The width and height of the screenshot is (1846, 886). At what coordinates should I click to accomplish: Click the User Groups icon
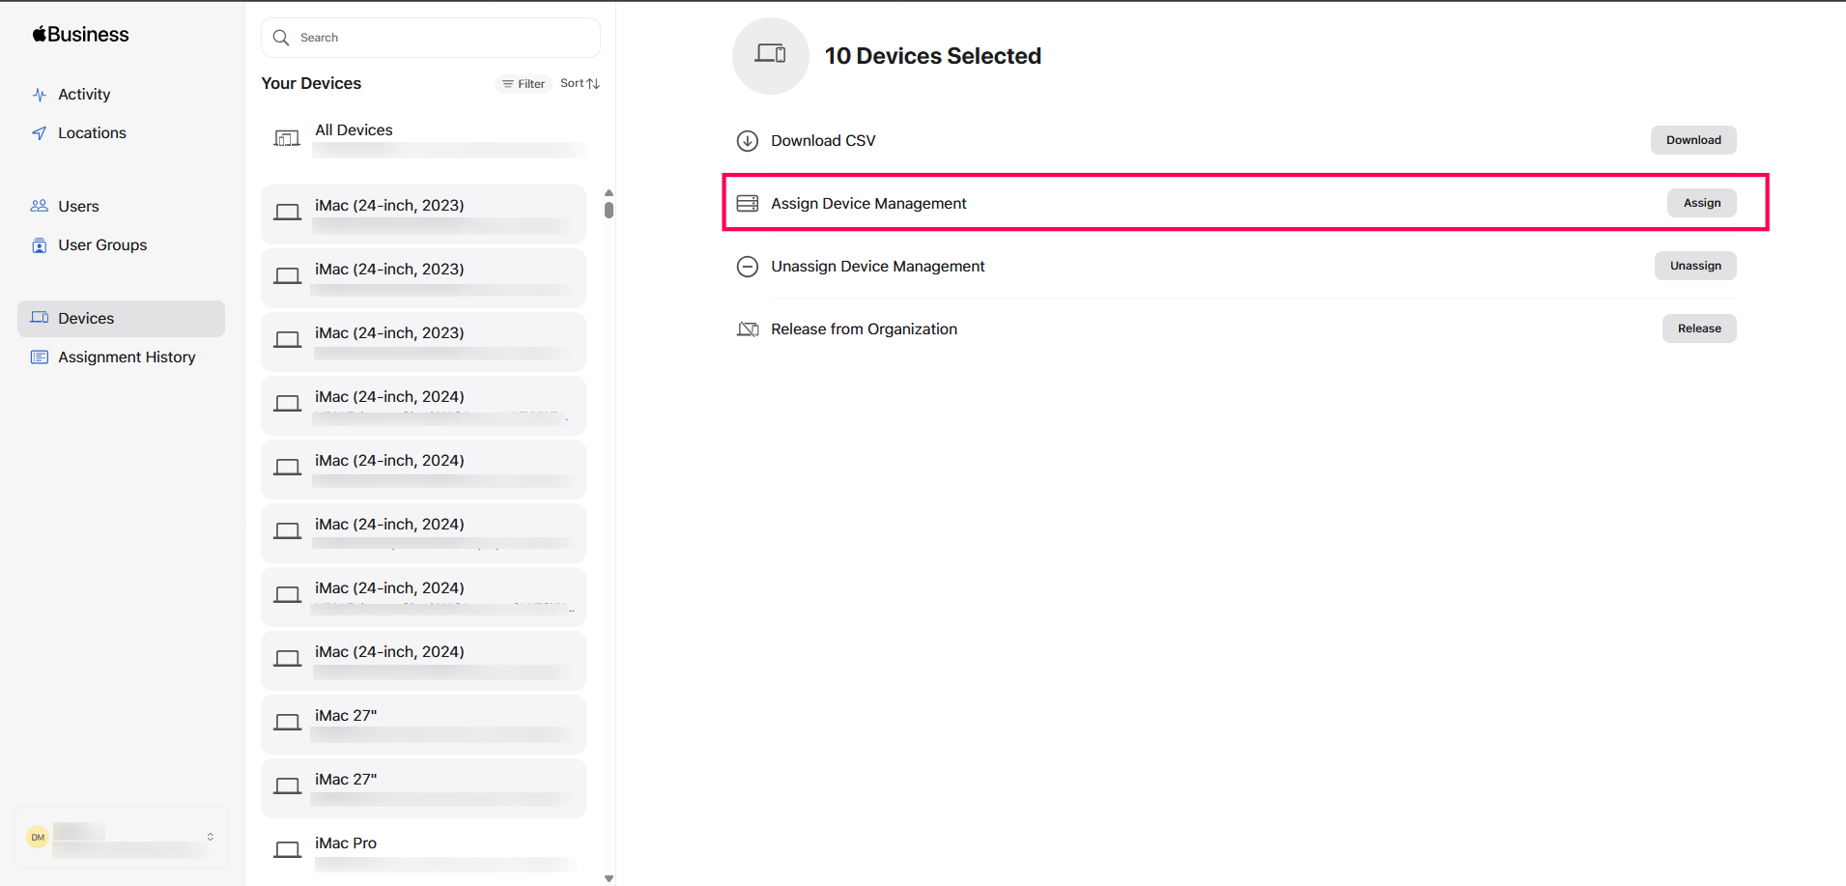(x=40, y=245)
